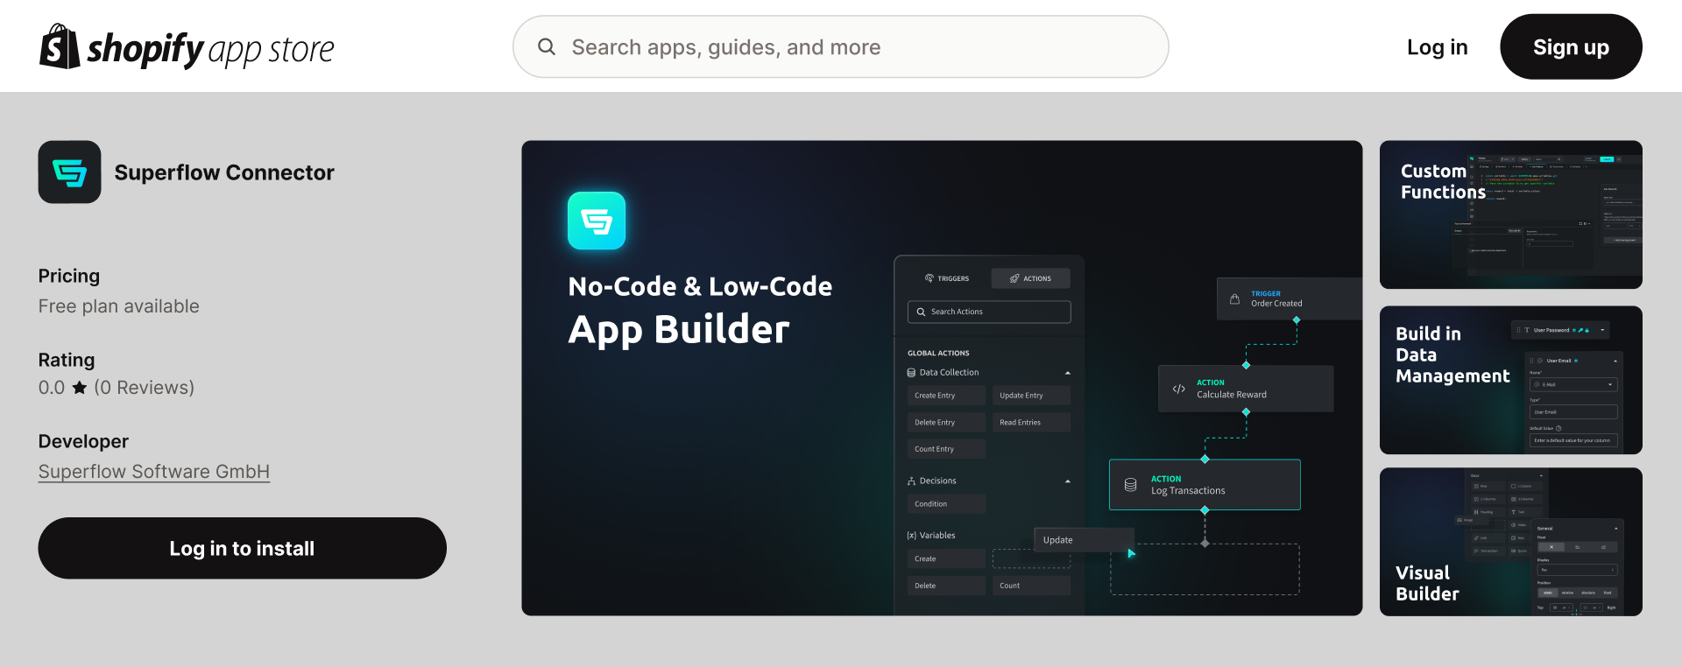Click the teal Superflow logo in the main image

click(597, 221)
